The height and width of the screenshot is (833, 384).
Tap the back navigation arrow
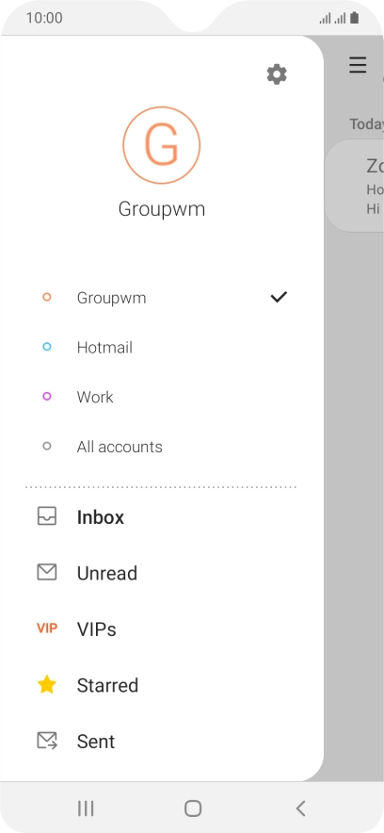300,808
